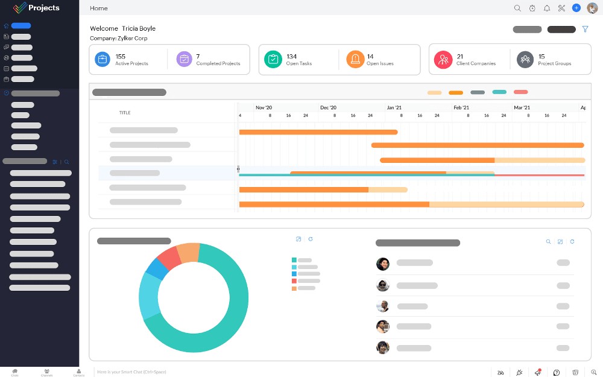Screen dimensions: 603x377
Task: Open notifications bell icon
Action: pos(547,8)
